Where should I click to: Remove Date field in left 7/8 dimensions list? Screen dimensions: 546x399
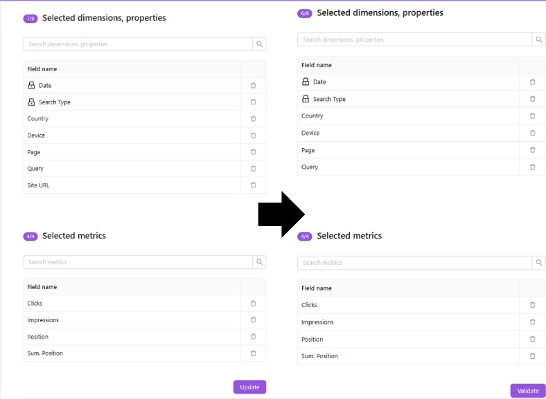click(253, 86)
